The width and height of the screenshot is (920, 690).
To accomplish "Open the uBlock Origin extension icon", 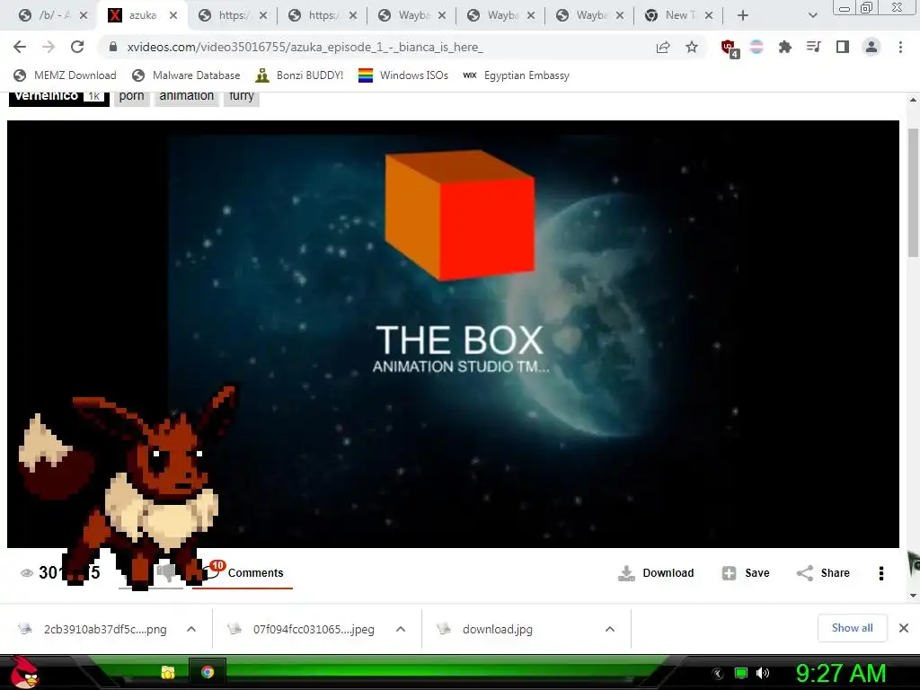I will [730, 49].
